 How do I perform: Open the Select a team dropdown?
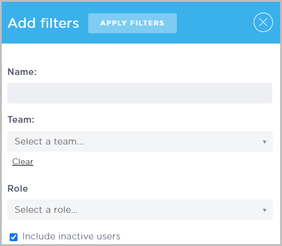pos(140,141)
